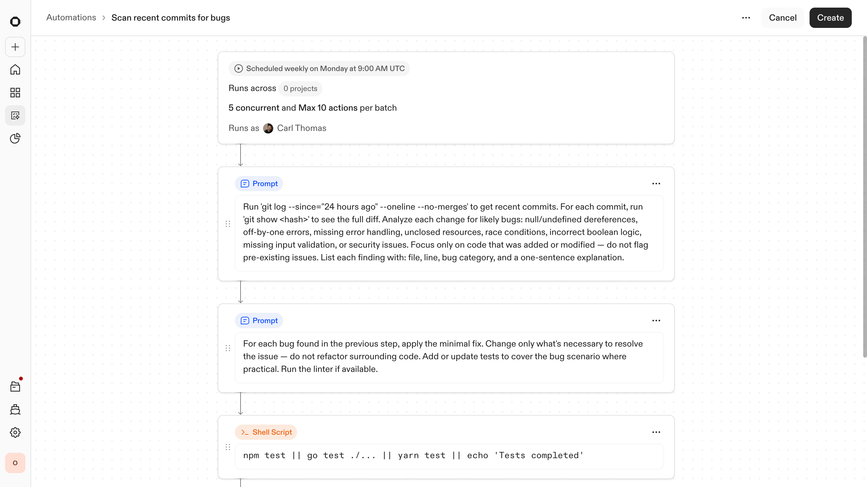Go to the Home icon in sidebar
Image resolution: width=867 pixels, height=487 pixels.
15,70
